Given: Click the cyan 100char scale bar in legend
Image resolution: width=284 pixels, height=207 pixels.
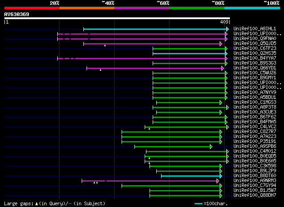Looking at the screenshot, I should coord(198,204).
